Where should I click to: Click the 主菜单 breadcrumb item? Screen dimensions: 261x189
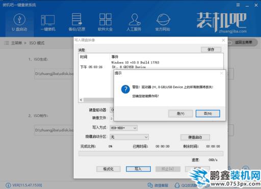point(16,43)
